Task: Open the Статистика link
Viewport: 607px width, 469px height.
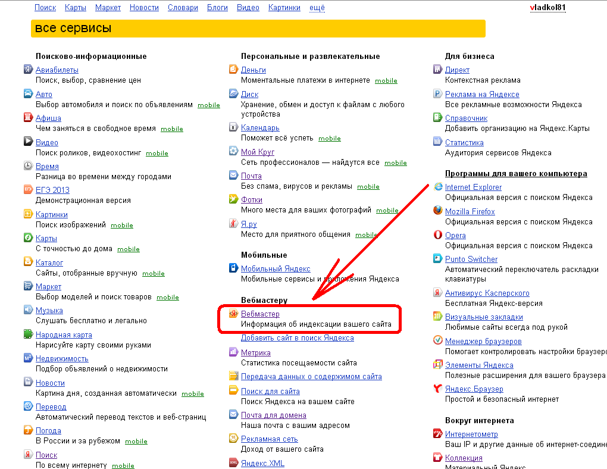Action: pos(464,142)
